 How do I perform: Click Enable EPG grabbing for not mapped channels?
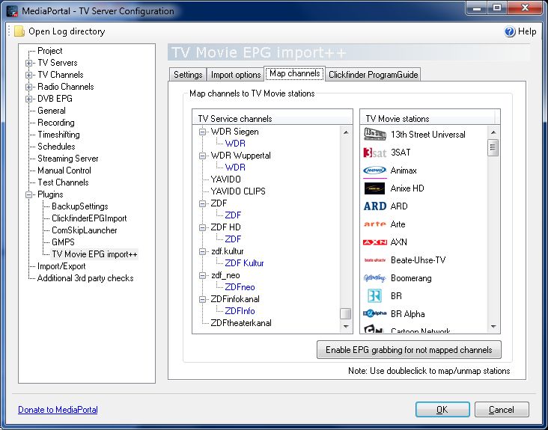(409, 350)
